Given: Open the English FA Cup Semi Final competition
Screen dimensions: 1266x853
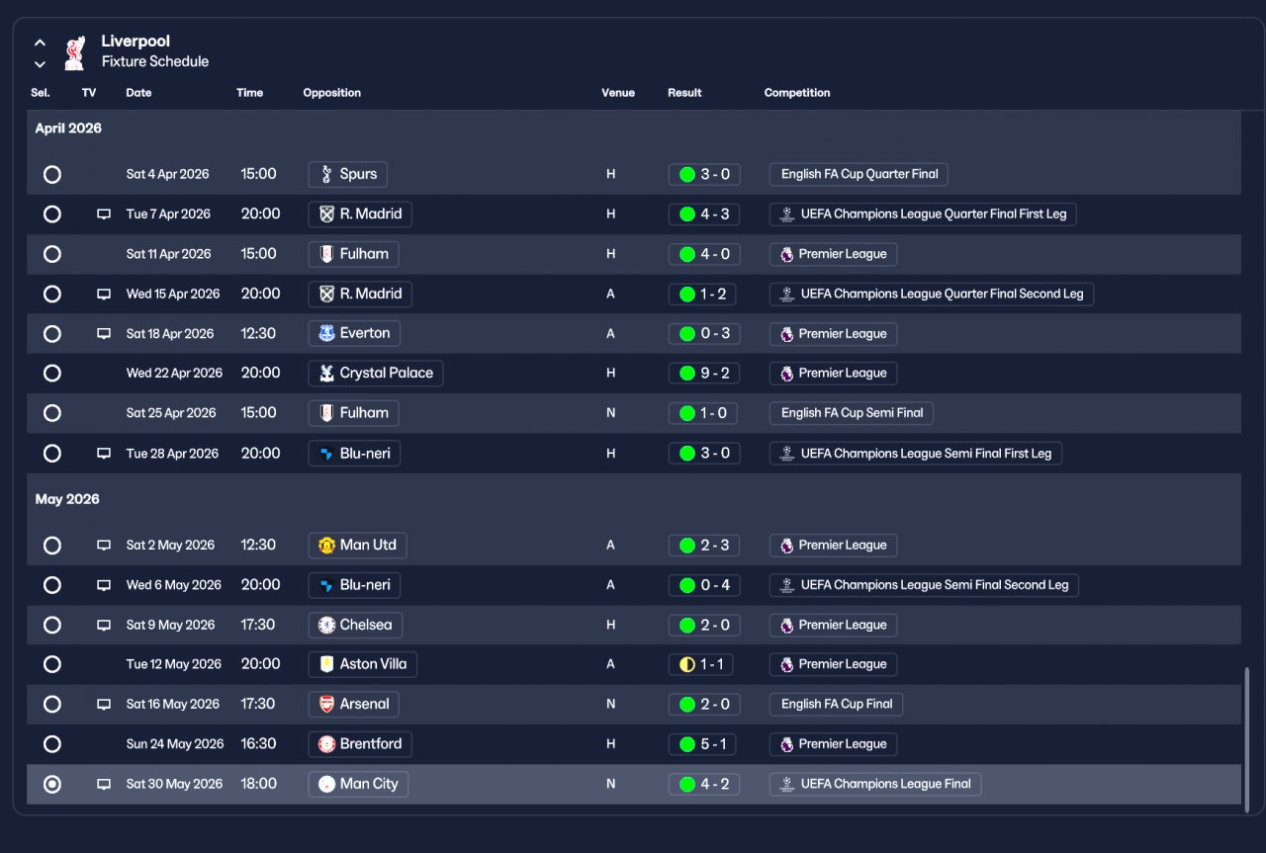Looking at the screenshot, I should click(x=852, y=413).
